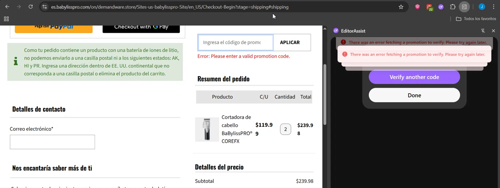The width and height of the screenshot is (500, 188).
Task: Toggle the browser side panel
Action: [x=464, y=7]
